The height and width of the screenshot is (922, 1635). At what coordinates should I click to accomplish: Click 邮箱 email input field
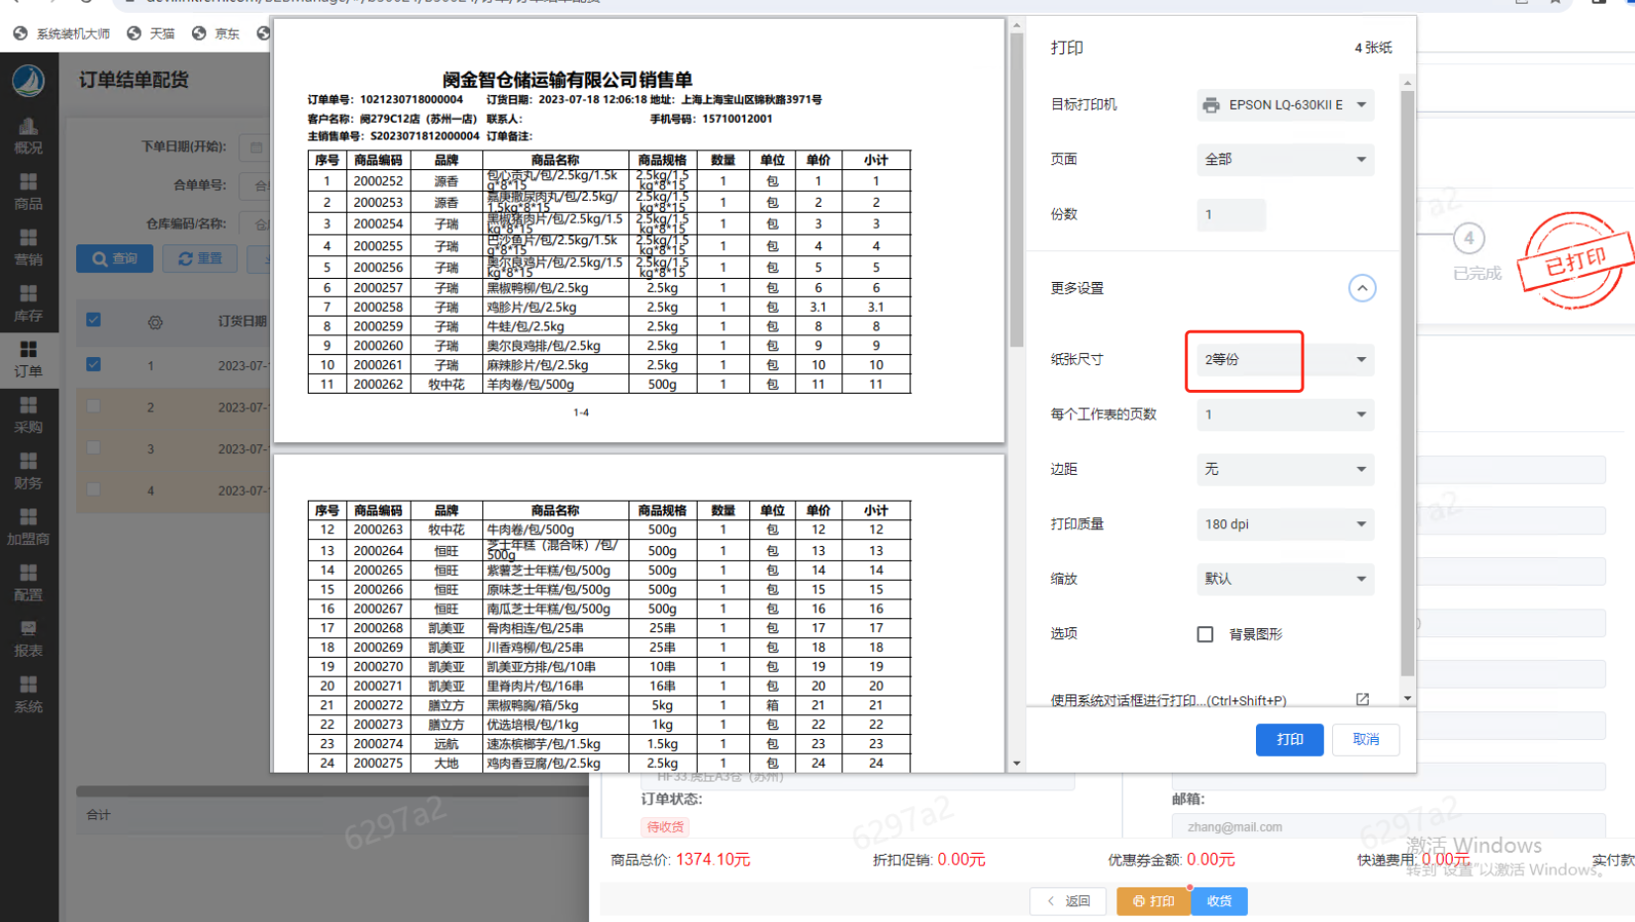pyautogui.click(x=1389, y=827)
